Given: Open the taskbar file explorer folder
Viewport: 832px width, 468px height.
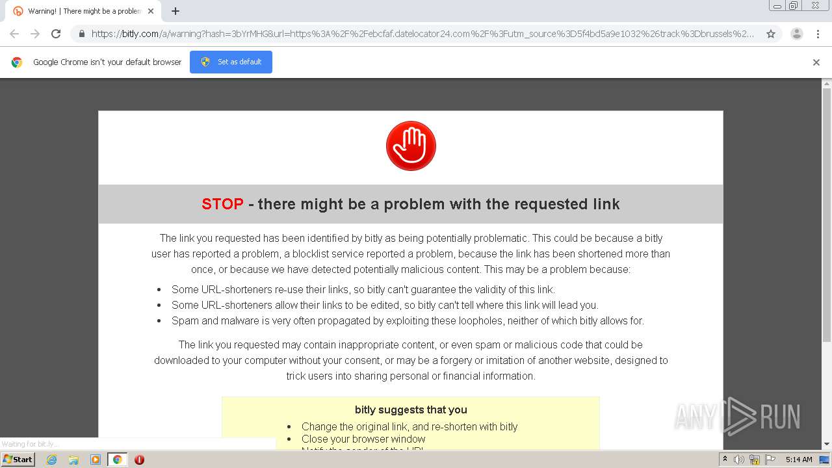Looking at the screenshot, I should coord(73,460).
